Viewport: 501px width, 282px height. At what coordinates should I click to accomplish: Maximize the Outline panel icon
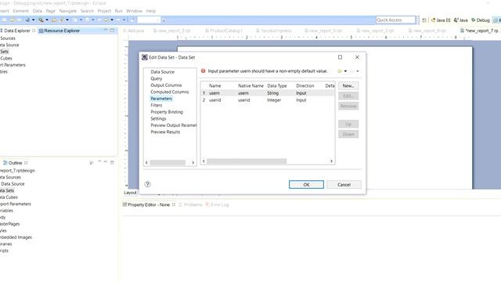112,162
